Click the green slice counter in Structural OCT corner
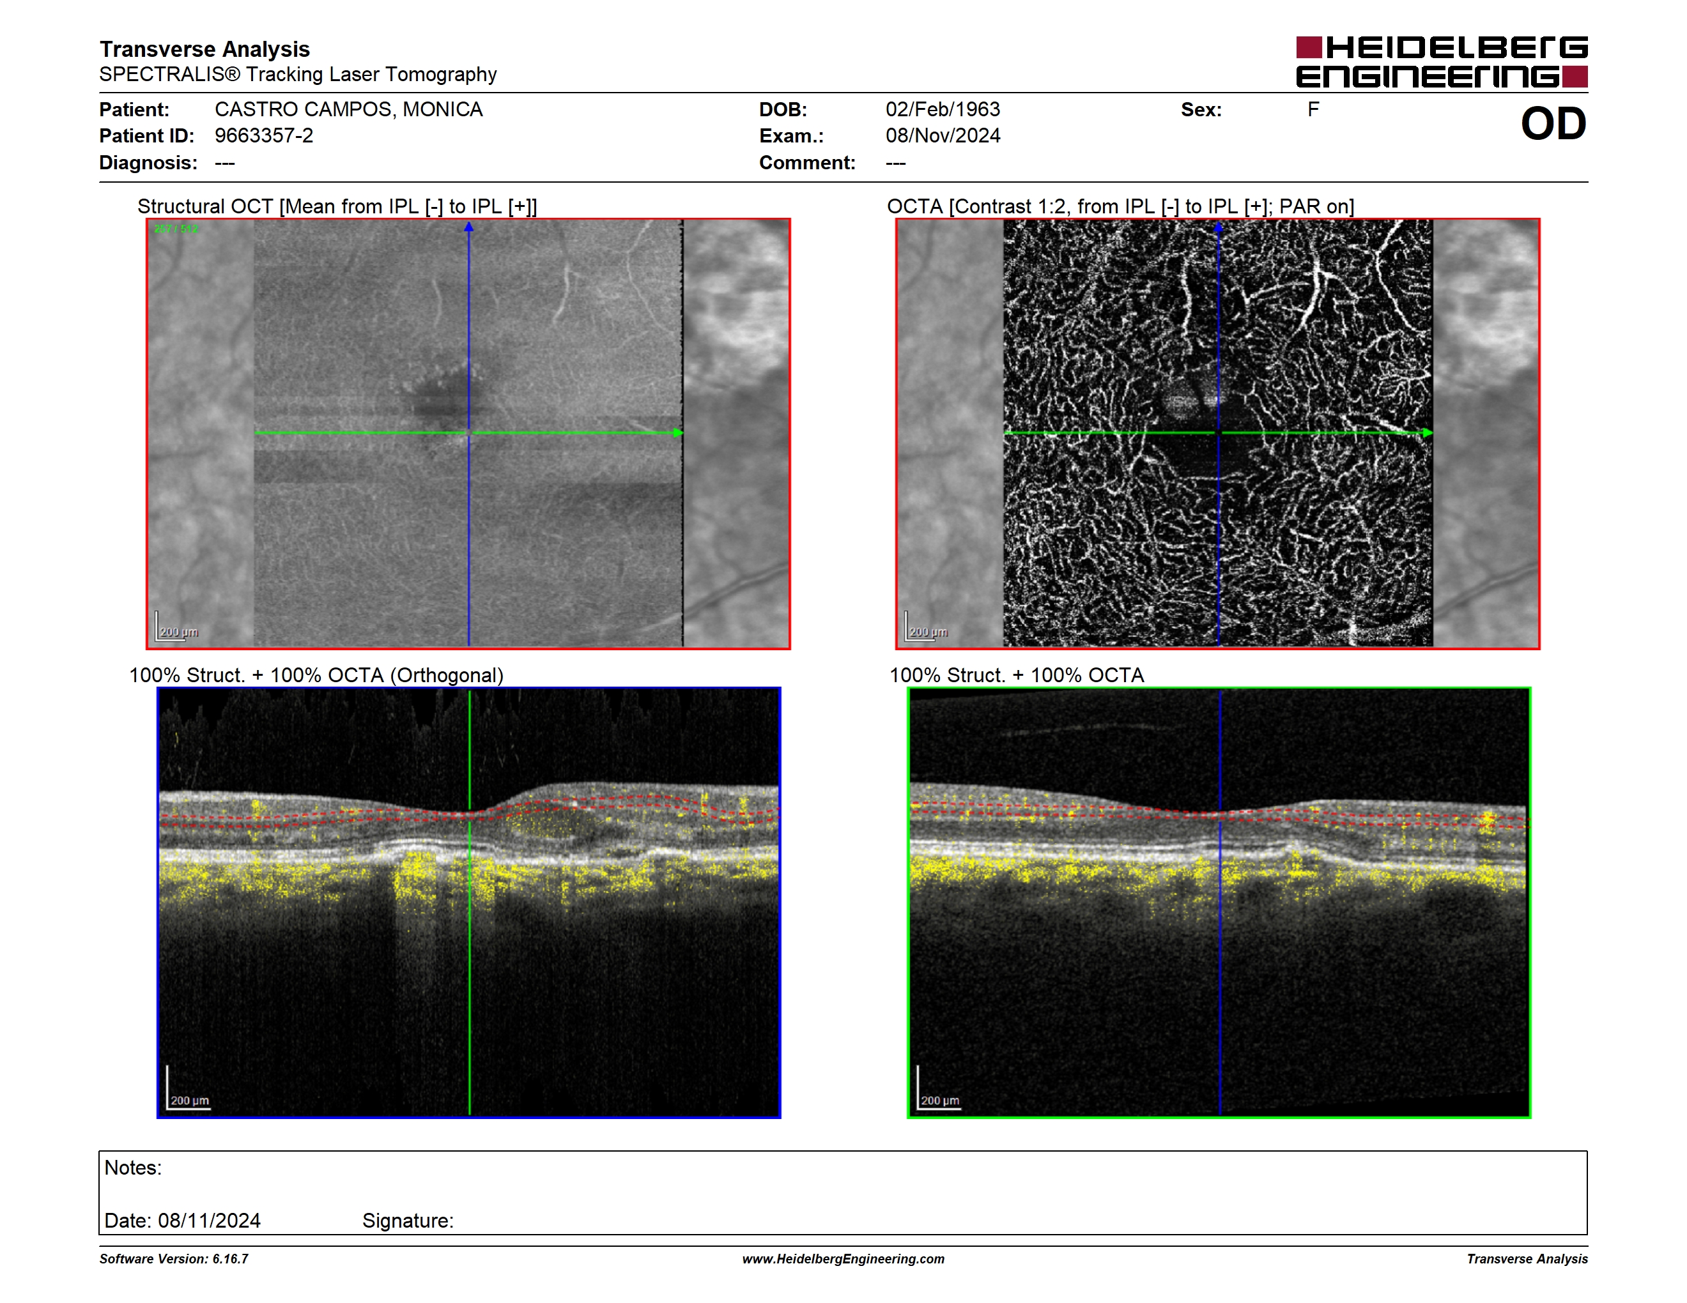 [x=176, y=229]
